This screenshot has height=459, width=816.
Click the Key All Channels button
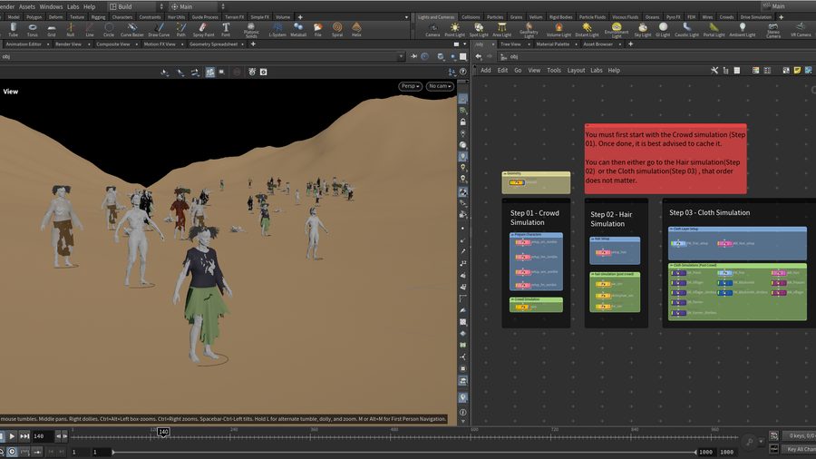pyautogui.click(x=801, y=449)
